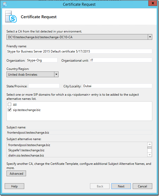Click scroll up arrow of alternative names list
This screenshot has width=159, height=196.
[x=149, y=144]
